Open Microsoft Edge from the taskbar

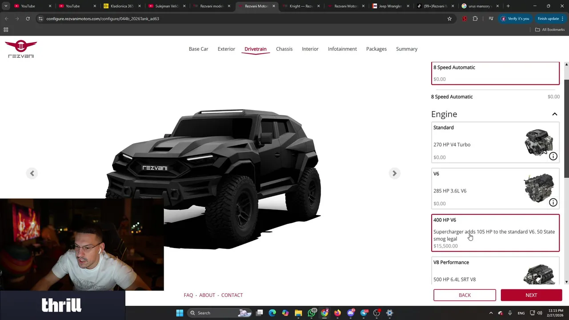click(x=272, y=313)
